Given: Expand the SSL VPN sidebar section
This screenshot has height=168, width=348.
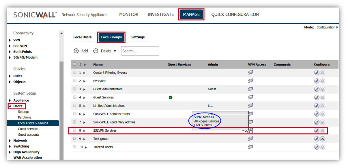Looking at the screenshot, I should (10, 46).
